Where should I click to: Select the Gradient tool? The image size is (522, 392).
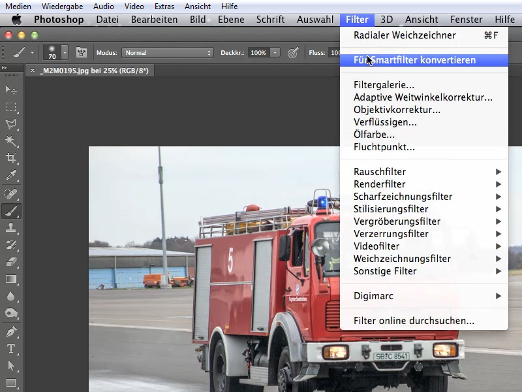[x=11, y=279]
